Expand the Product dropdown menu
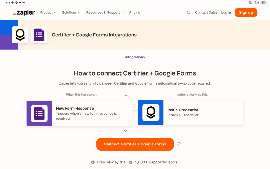This screenshot has width=270, height=169. pos(48,12)
